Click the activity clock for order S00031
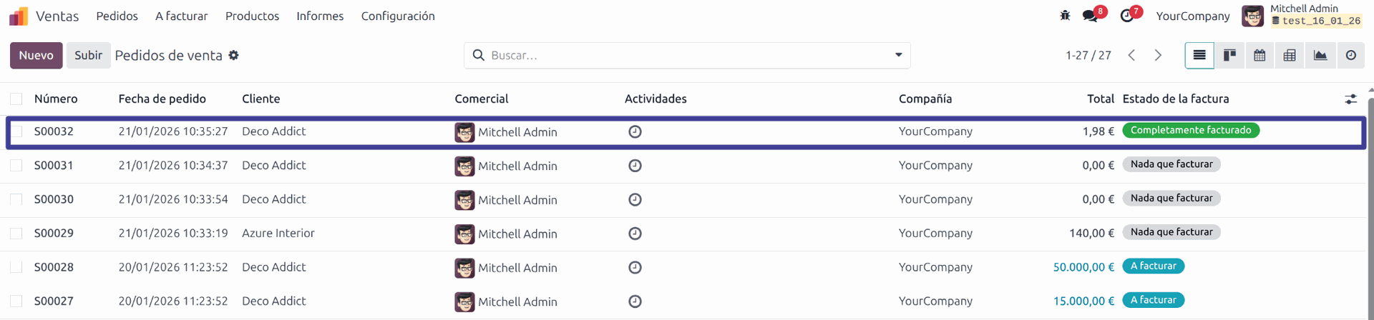Screen dimensions: 1374x320 point(635,166)
